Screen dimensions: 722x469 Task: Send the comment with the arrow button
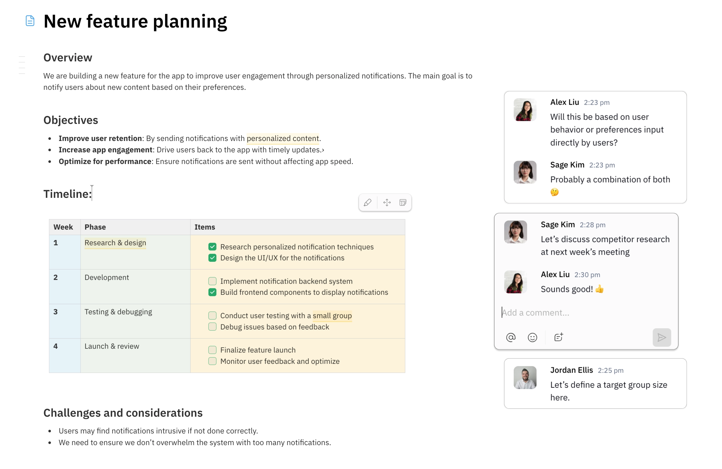point(661,337)
